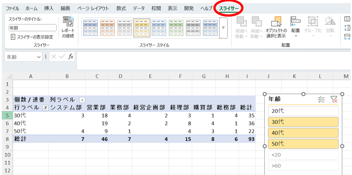Switch to the ホーム tab
Viewport: 352px width, 175px height.
pos(32,9)
